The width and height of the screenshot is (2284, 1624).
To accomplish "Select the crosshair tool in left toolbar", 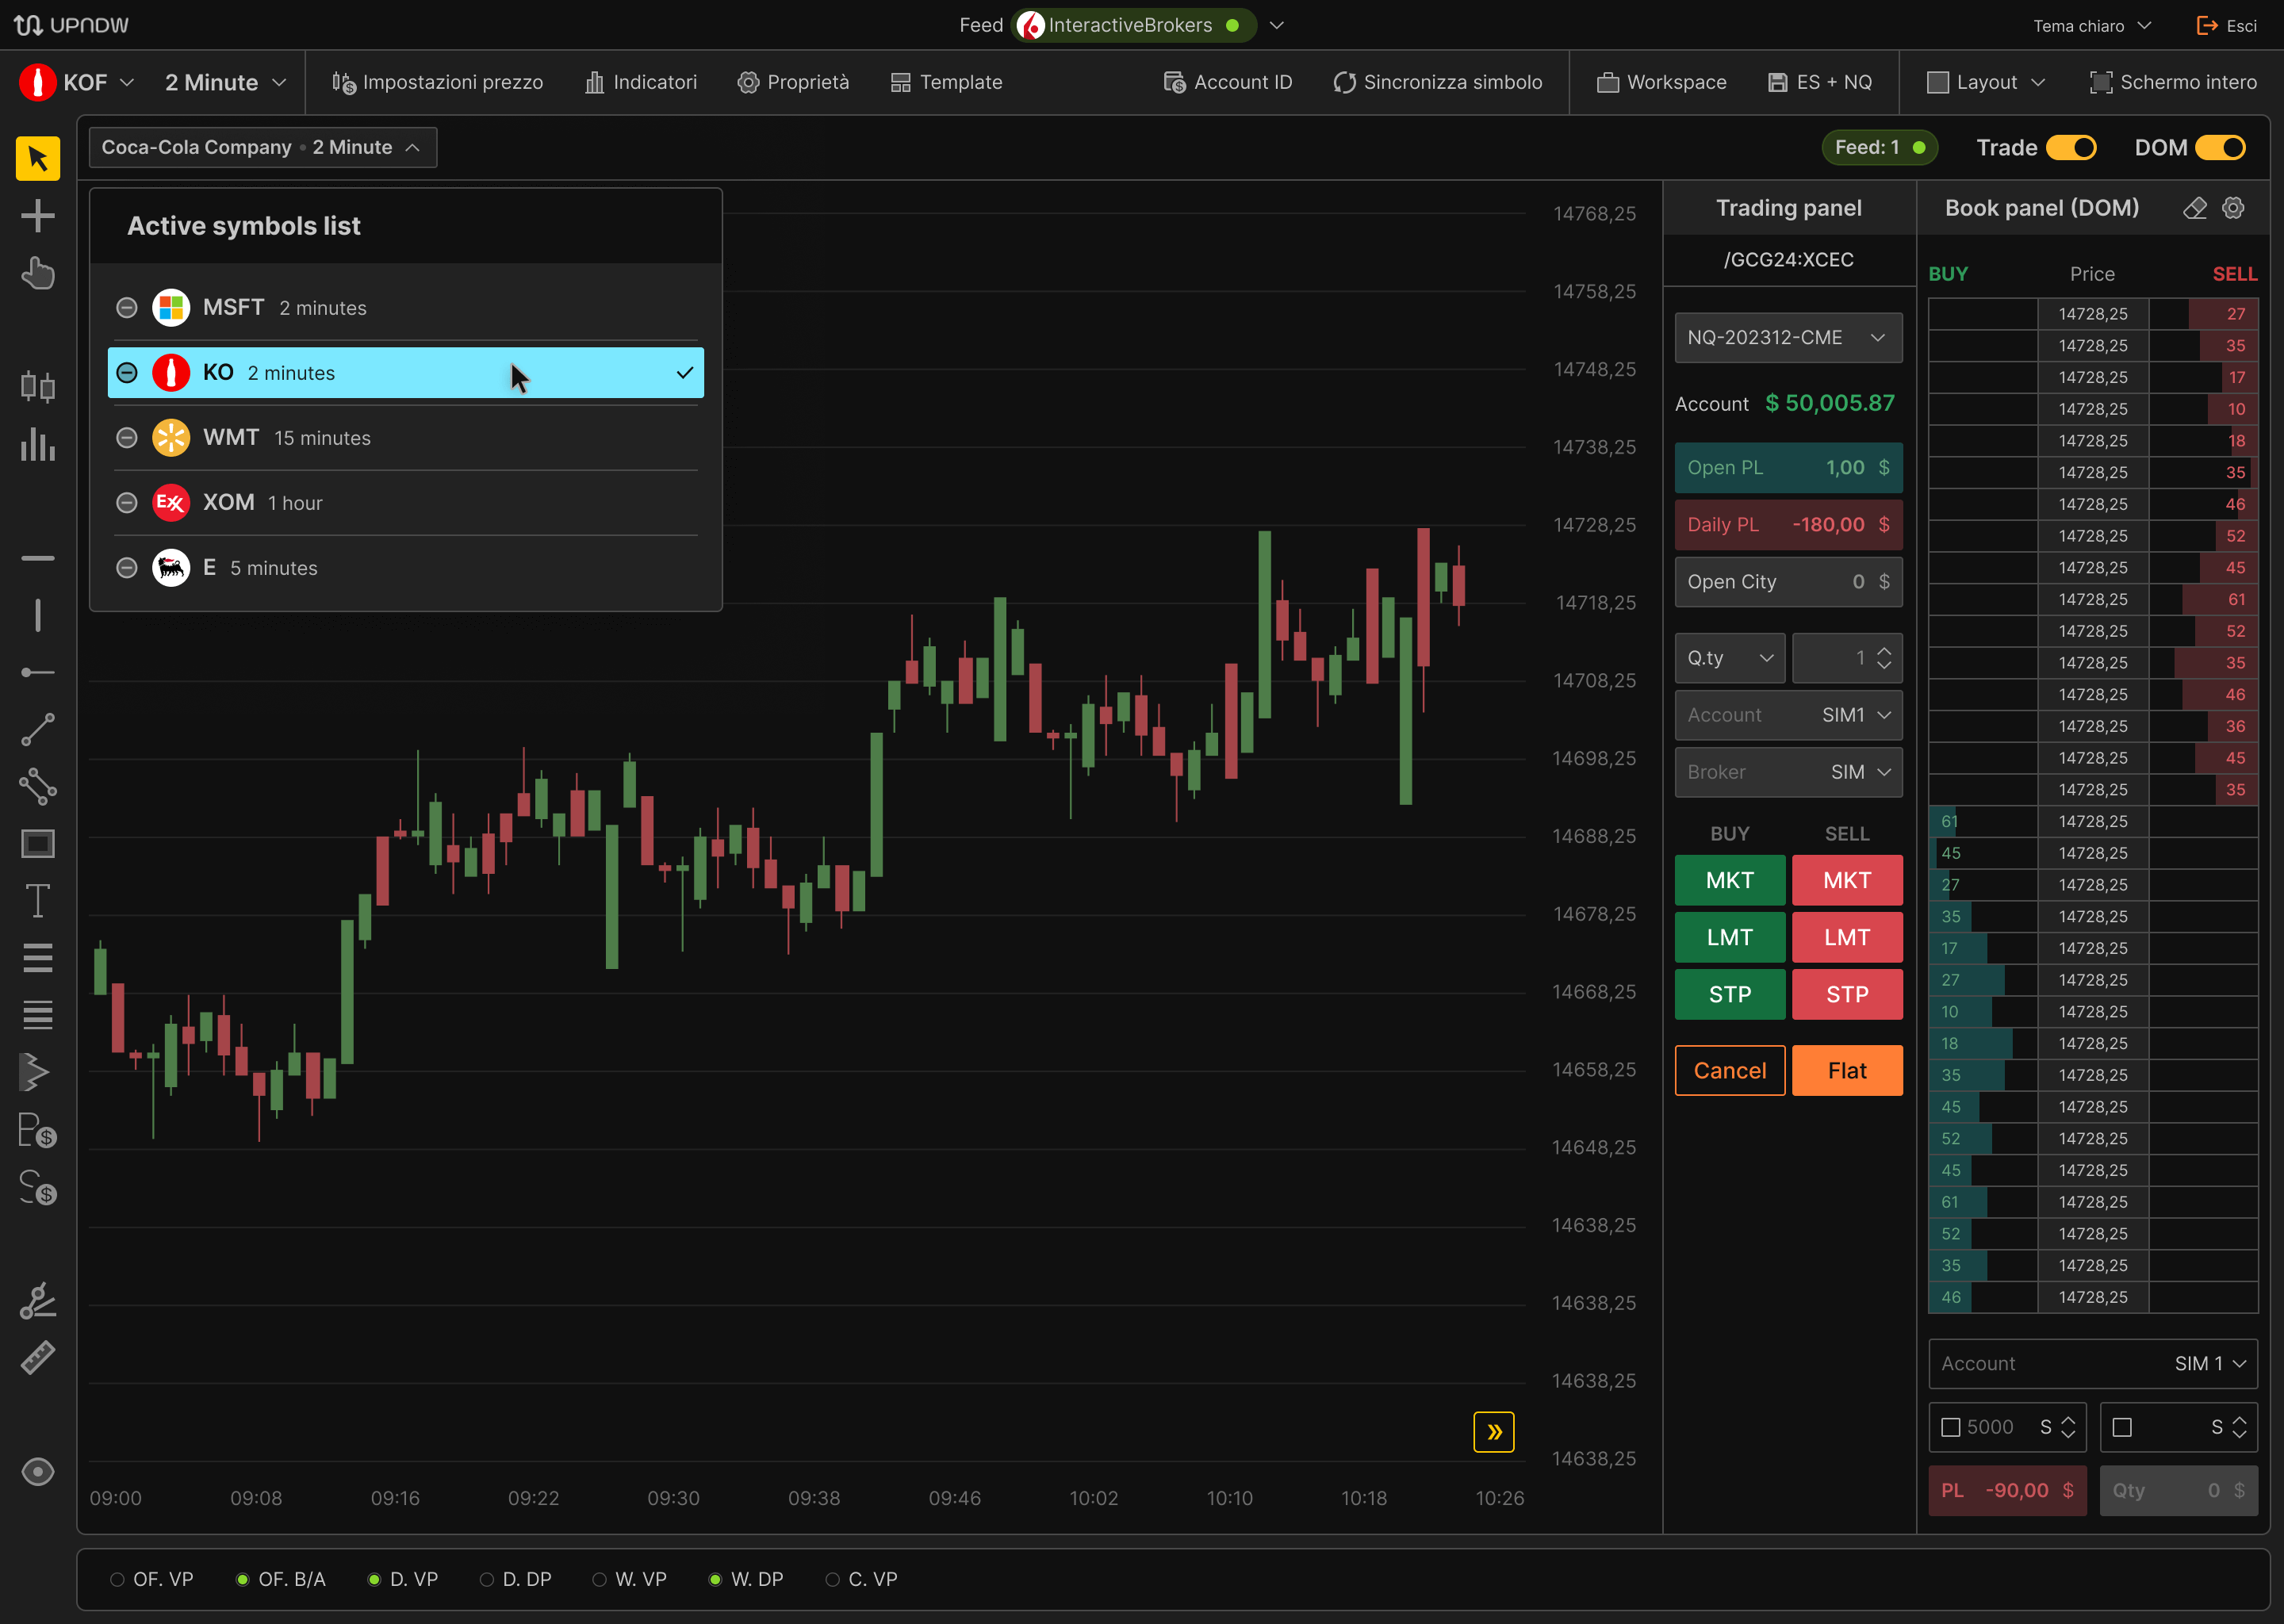I will click(38, 216).
